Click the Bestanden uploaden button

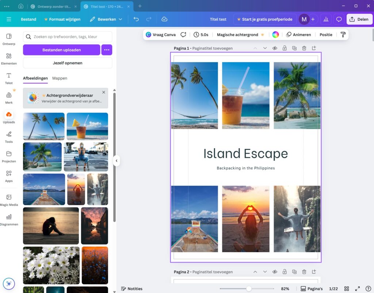coord(61,50)
